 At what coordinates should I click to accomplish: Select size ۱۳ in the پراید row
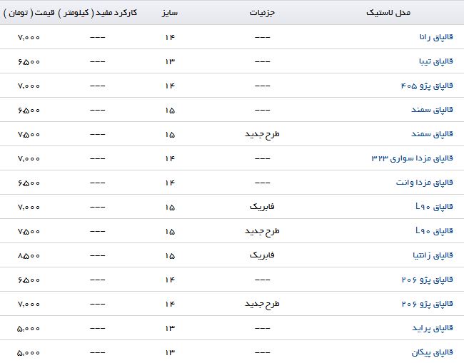click(x=170, y=329)
